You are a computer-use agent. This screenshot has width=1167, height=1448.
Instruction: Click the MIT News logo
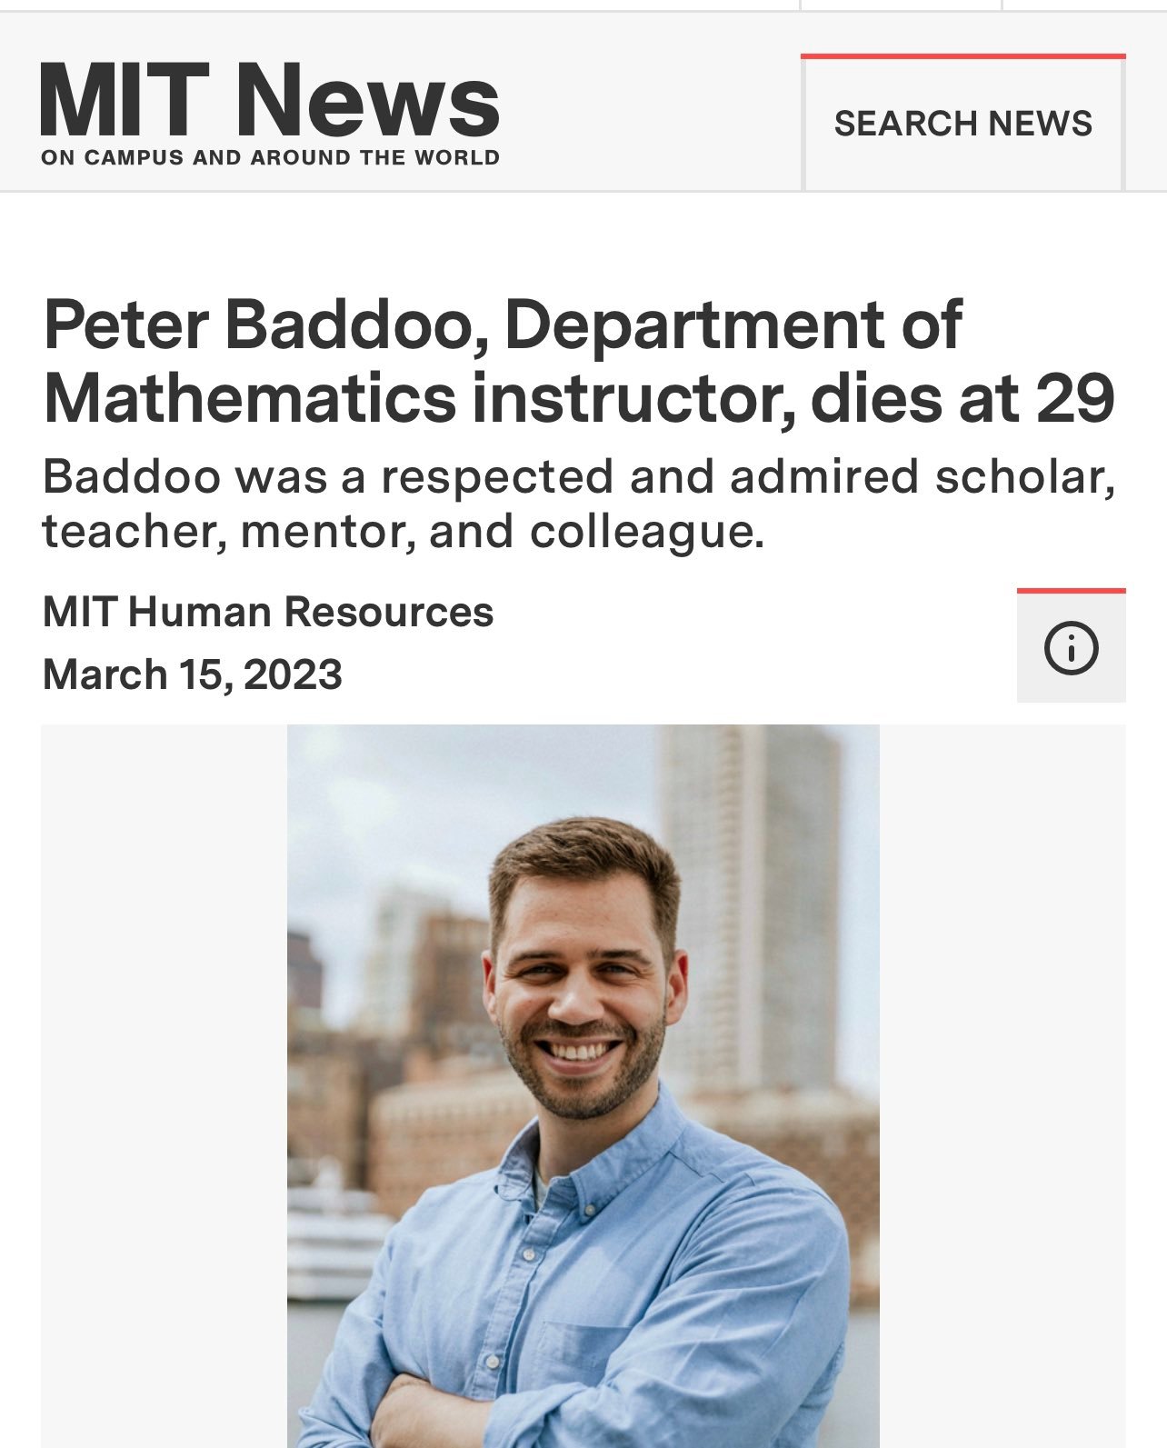[269, 102]
